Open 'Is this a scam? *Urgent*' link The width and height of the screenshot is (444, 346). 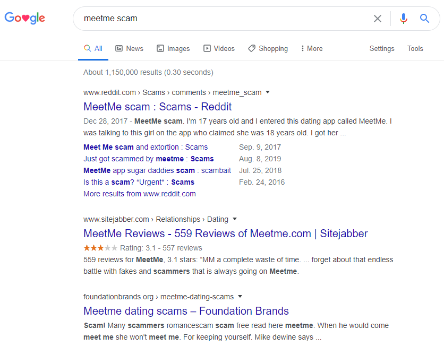[x=139, y=182]
